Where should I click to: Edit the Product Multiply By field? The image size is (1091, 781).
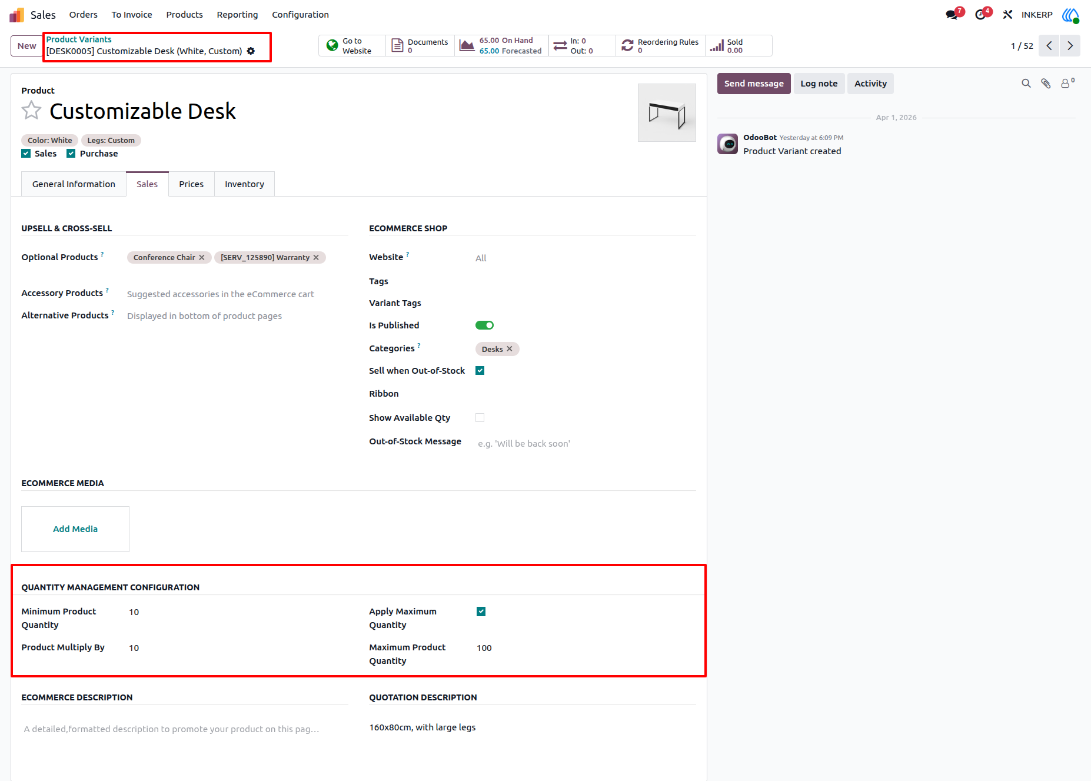click(237, 648)
